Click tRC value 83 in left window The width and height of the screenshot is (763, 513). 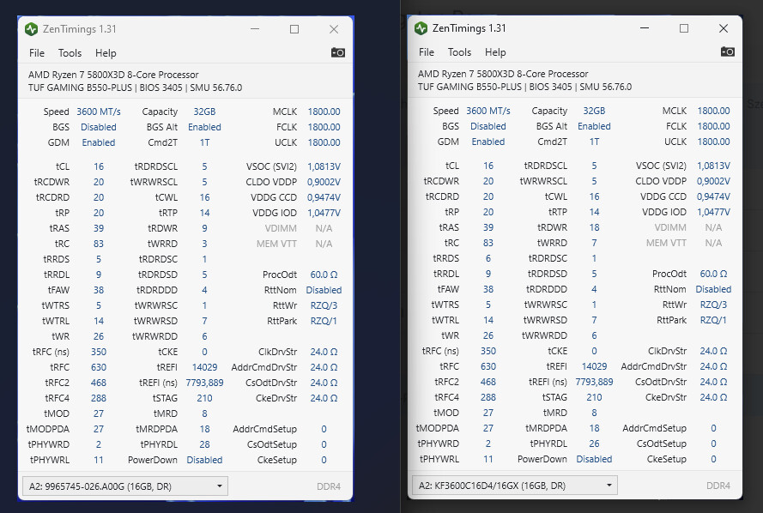pyautogui.click(x=99, y=244)
